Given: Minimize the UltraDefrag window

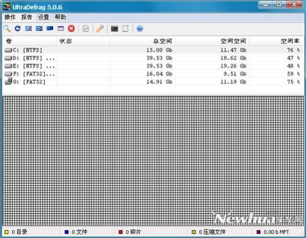Looking at the screenshot, I should click(266, 4).
